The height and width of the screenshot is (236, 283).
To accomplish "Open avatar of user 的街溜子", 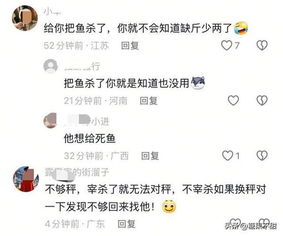I will (26, 179).
